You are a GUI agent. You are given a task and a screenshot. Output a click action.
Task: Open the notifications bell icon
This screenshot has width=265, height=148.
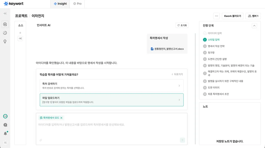pos(5,133)
